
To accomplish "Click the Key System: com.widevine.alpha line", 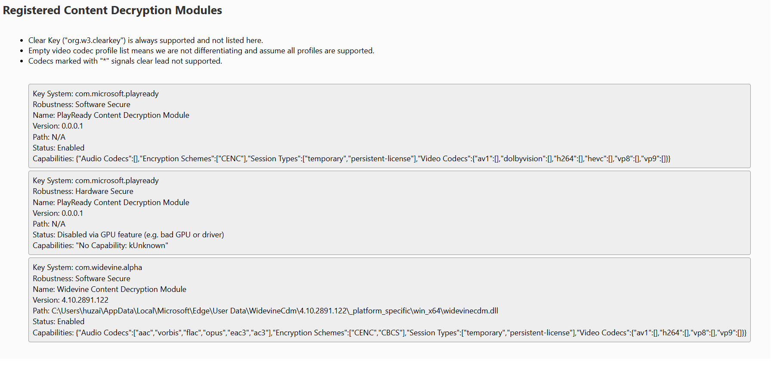I will (87, 267).
